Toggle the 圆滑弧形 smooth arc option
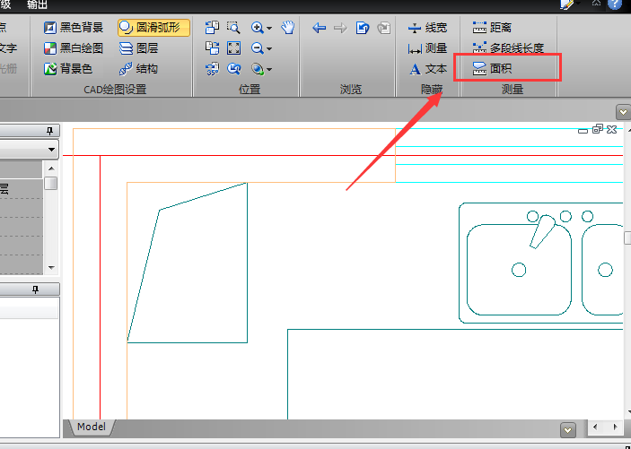The width and height of the screenshot is (631, 449). (x=153, y=28)
